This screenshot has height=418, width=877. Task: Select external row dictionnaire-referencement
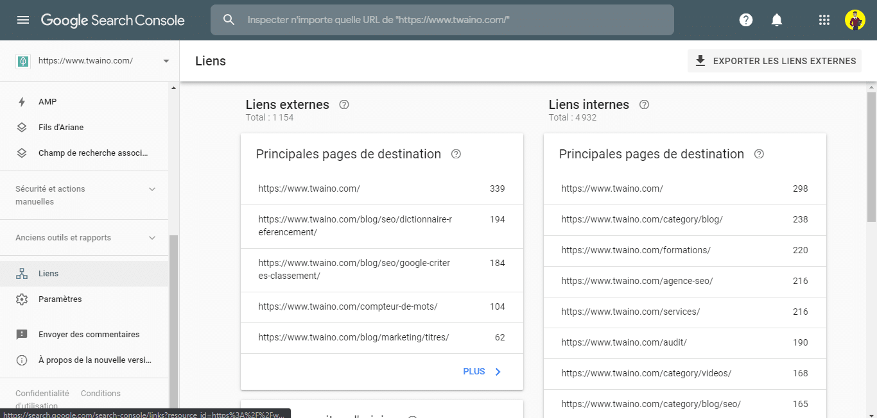pyautogui.click(x=382, y=226)
